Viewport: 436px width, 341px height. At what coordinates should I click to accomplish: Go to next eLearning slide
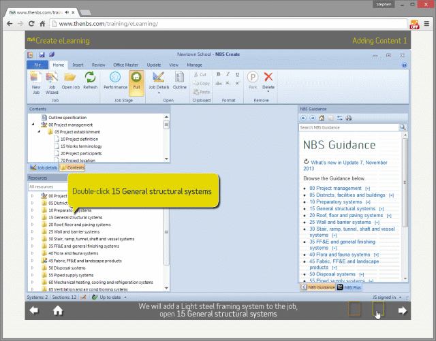click(402, 310)
